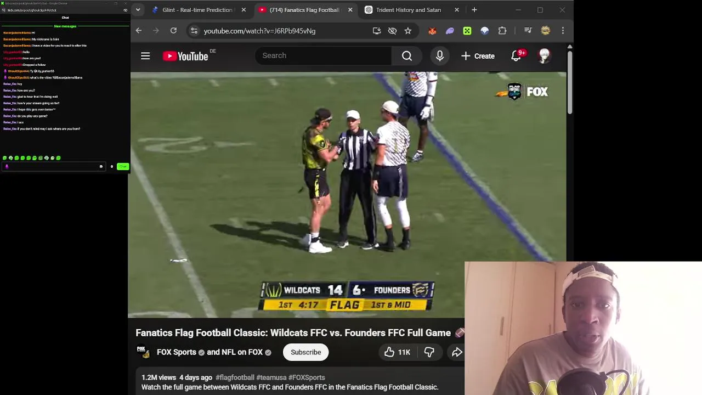Send message with green Chat button
The width and height of the screenshot is (702, 395).
tap(123, 166)
